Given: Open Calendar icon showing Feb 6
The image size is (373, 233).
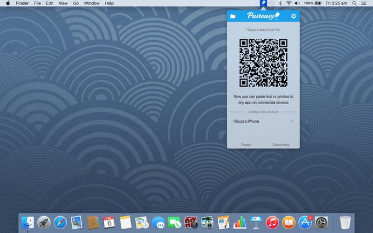Looking at the screenshot, I should click(x=109, y=223).
